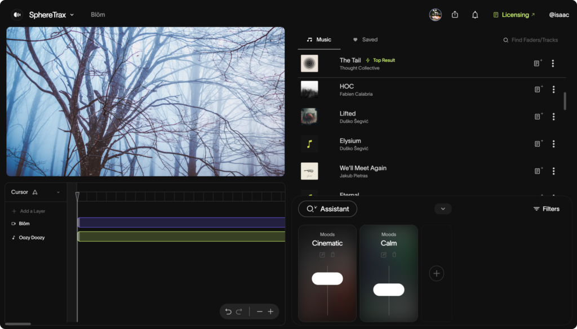Image resolution: width=577 pixels, height=329 pixels.
Task: Click the timeline horizontal scrollbar
Action: (18, 324)
